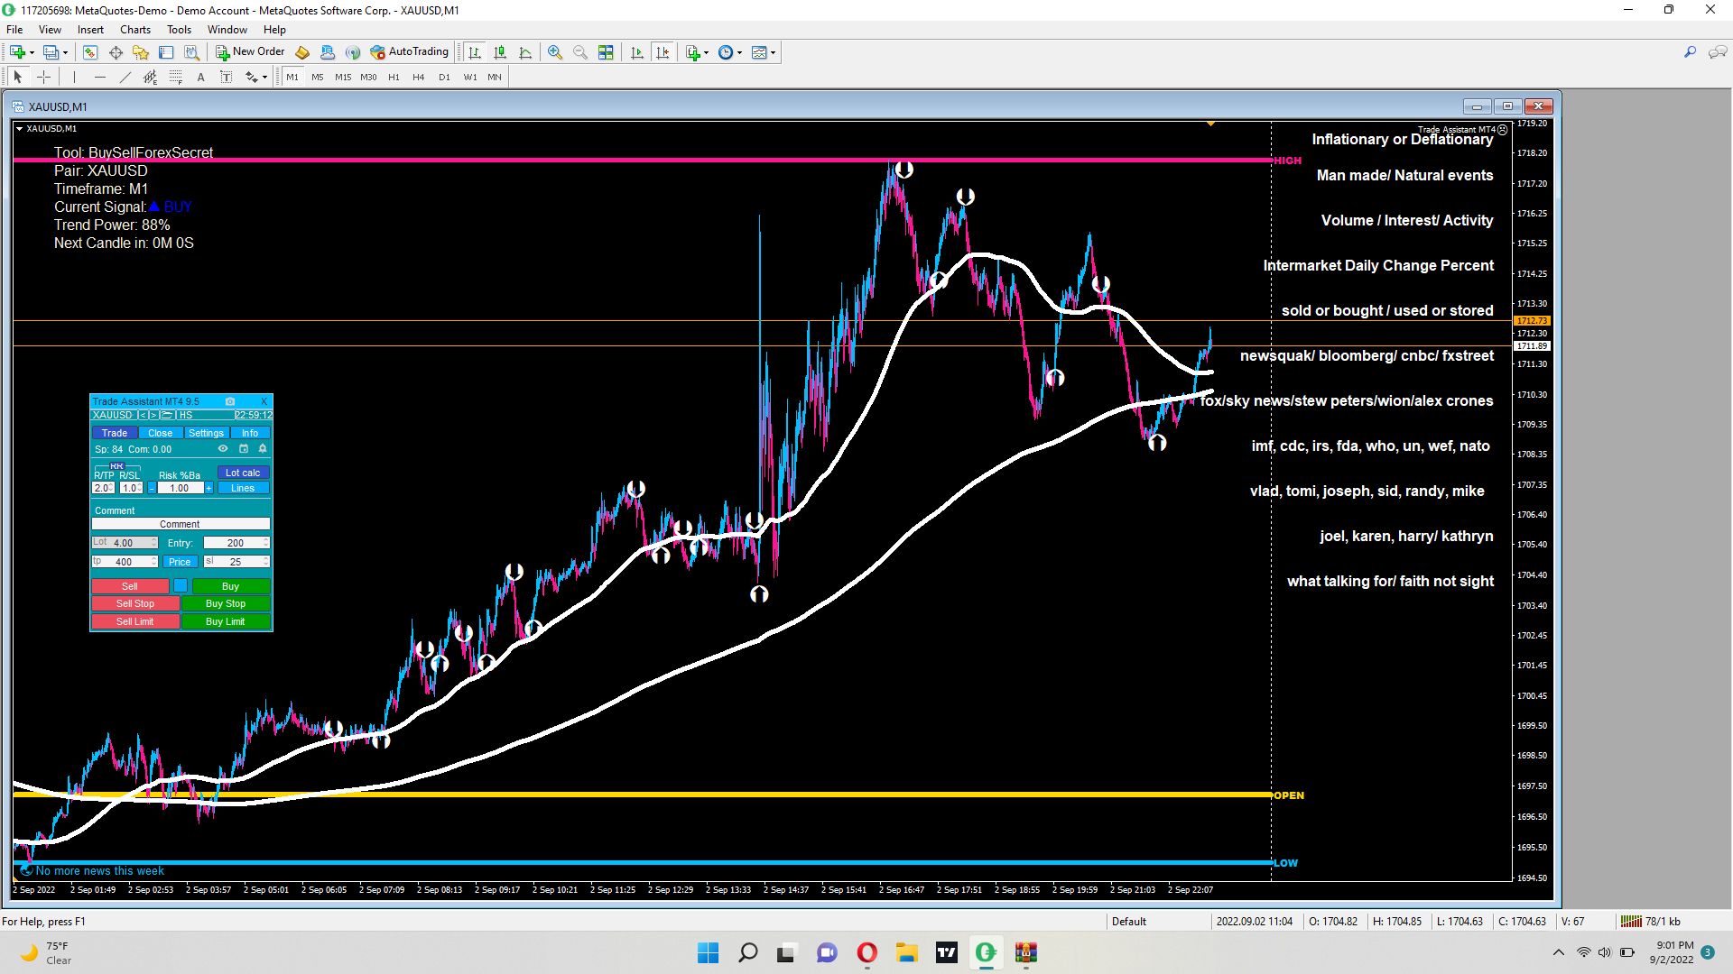
Task: Take screenshot via Trade Assistant camera icon
Action: 230,402
